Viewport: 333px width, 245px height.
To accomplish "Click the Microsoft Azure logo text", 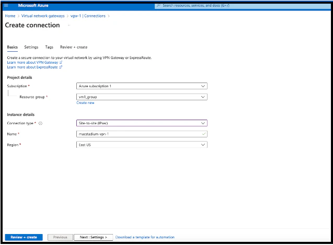I will tap(33, 6).
